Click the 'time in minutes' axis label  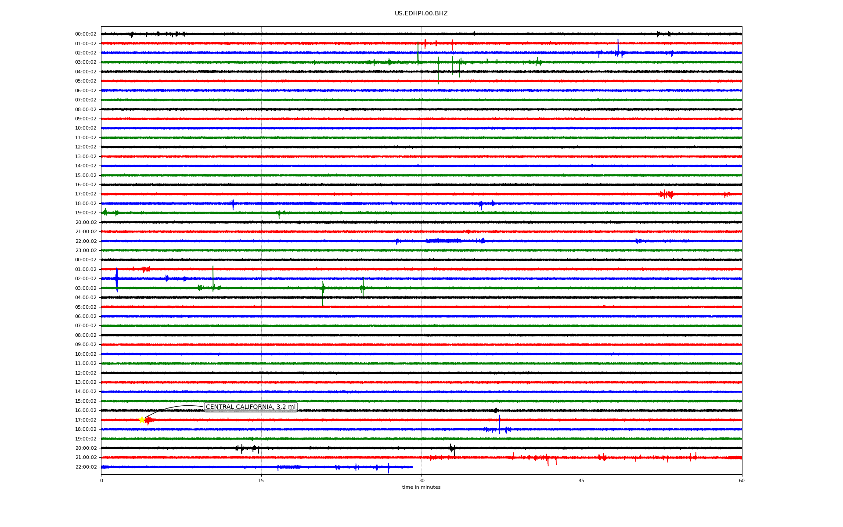[x=421, y=487]
